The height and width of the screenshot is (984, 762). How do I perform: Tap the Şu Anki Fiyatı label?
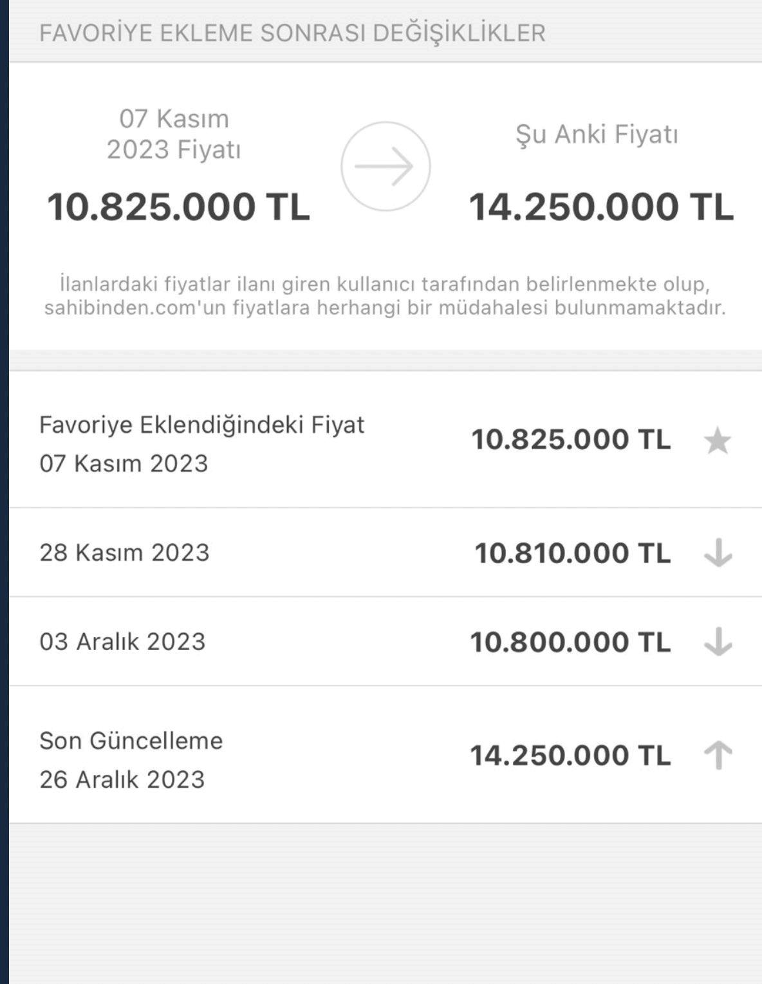pyautogui.click(x=597, y=135)
